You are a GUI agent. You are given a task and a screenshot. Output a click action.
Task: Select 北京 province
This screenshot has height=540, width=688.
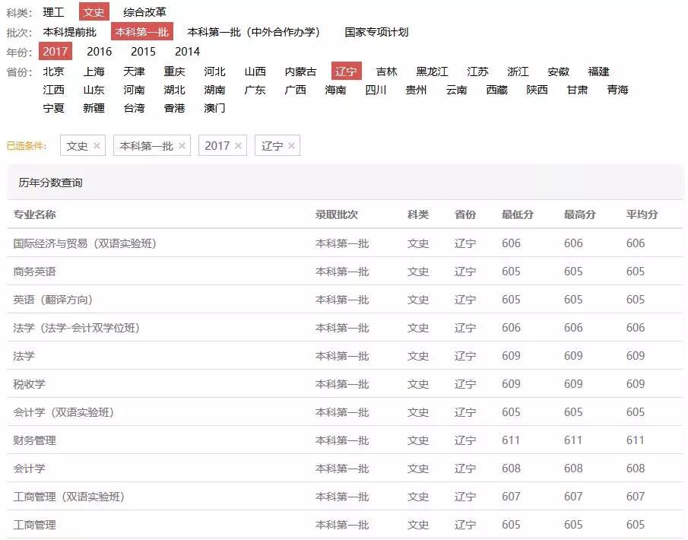click(53, 71)
